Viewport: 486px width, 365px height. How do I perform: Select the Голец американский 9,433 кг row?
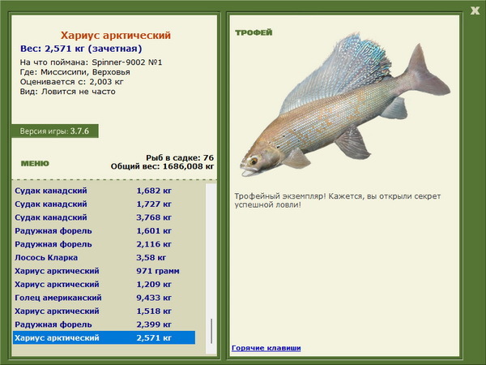point(104,298)
